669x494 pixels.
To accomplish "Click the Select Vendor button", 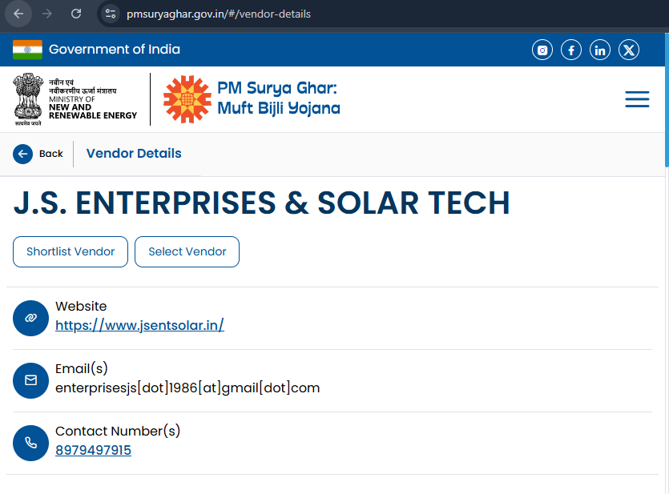I will point(187,252).
